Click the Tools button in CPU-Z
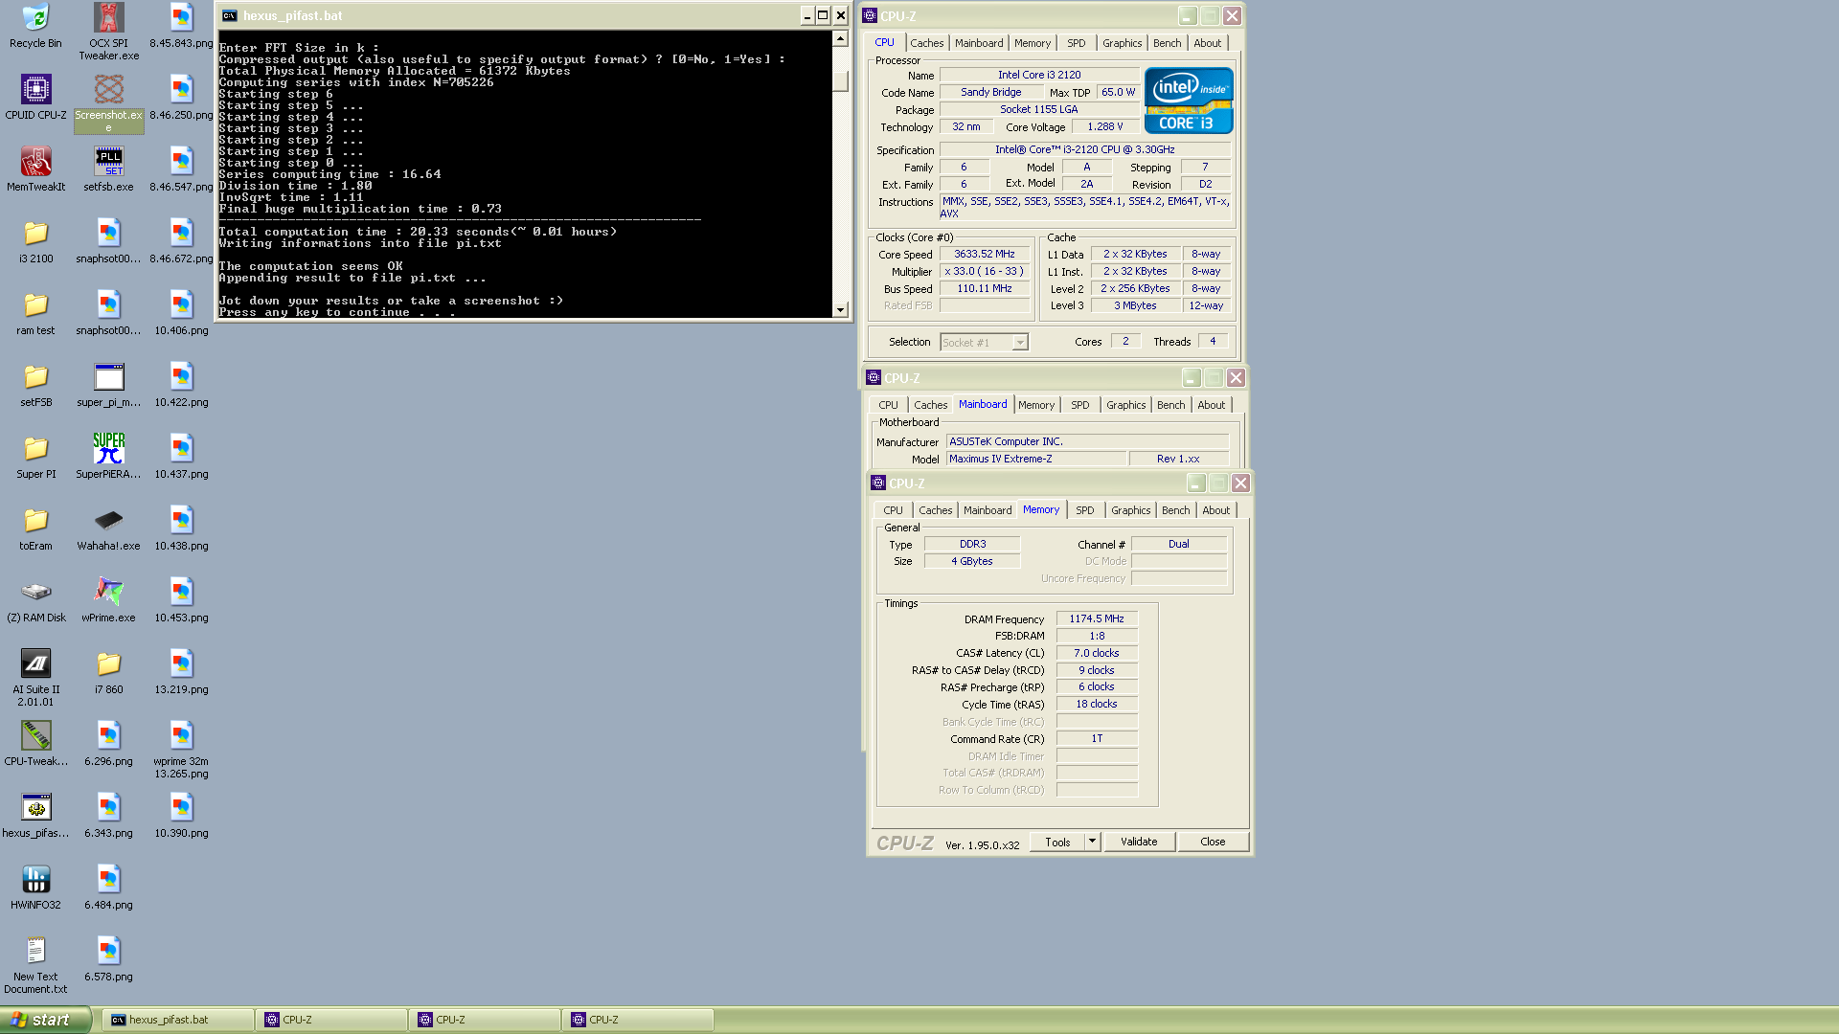The image size is (1839, 1034). 1057,842
